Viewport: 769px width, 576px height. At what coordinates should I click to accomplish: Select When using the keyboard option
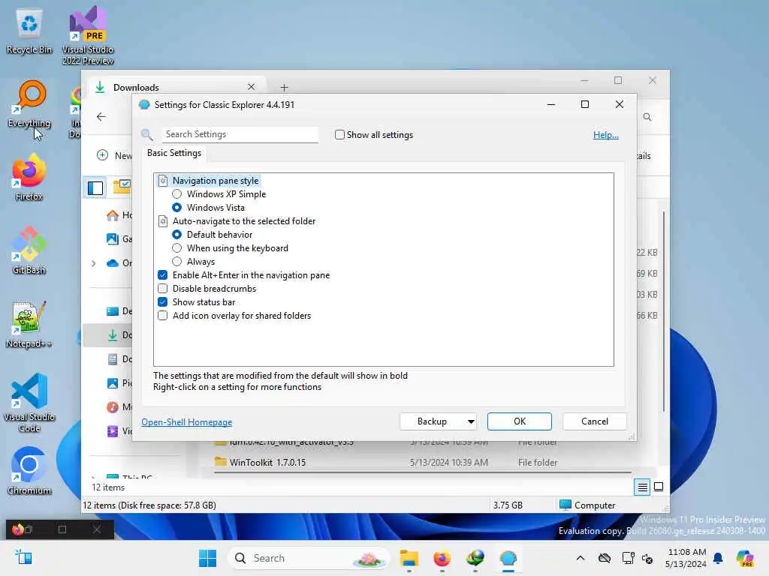pos(177,248)
